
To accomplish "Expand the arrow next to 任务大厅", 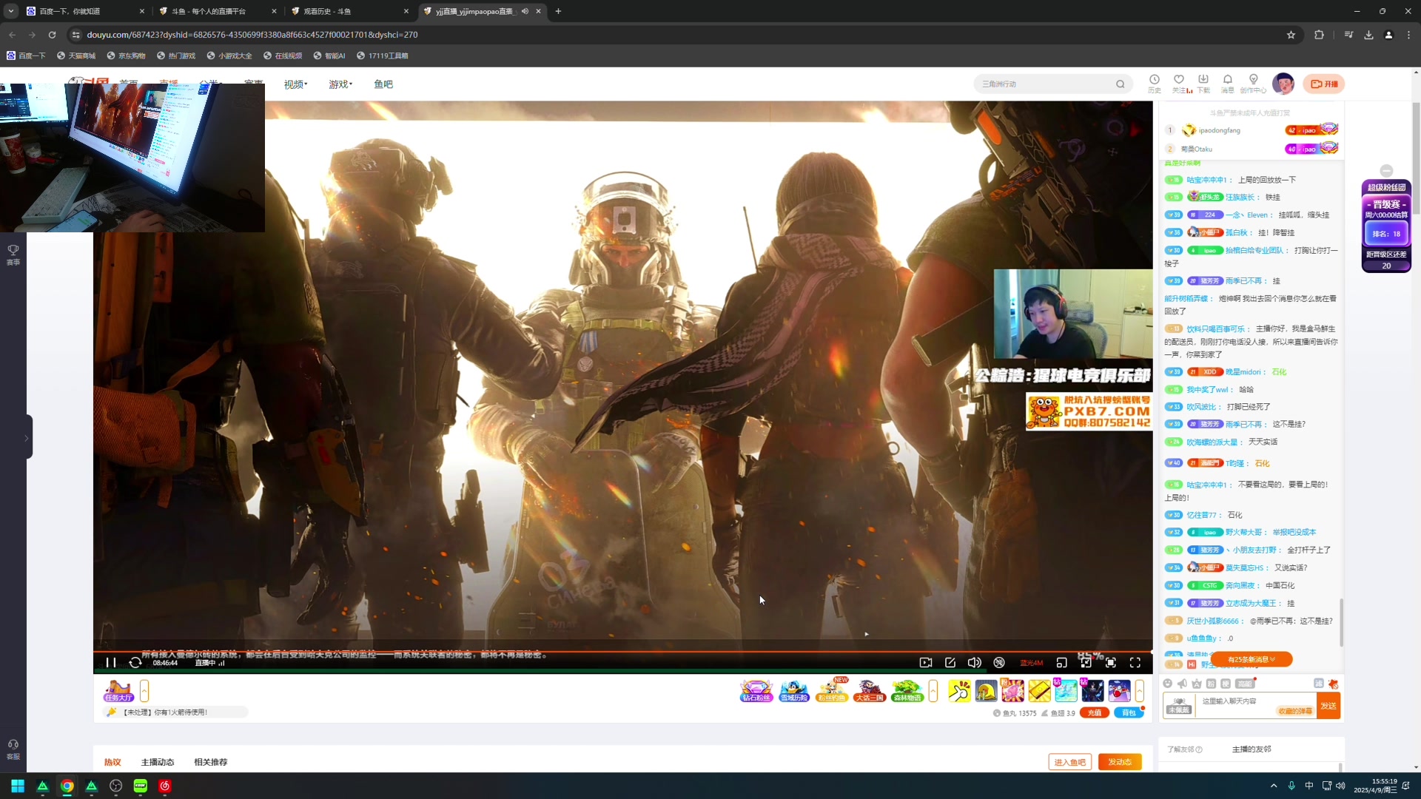I will tap(144, 691).
